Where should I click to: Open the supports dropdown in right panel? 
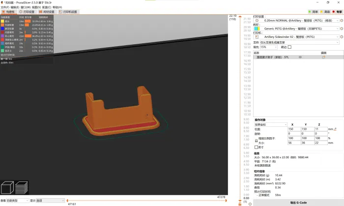tap(299, 42)
